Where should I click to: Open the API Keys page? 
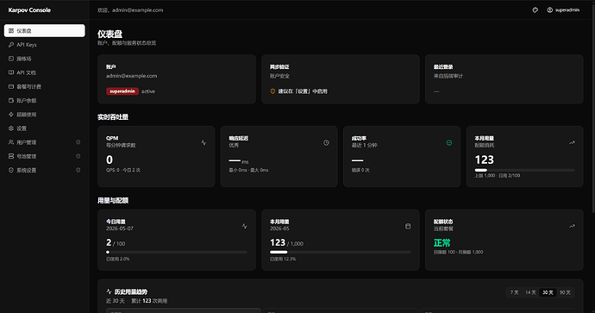coord(44,45)
